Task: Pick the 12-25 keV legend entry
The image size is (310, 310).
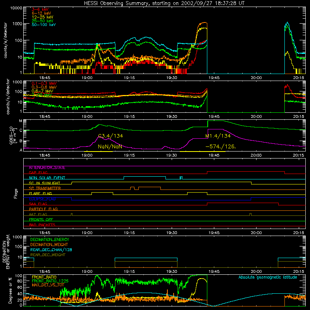Action: click(43, 17)
